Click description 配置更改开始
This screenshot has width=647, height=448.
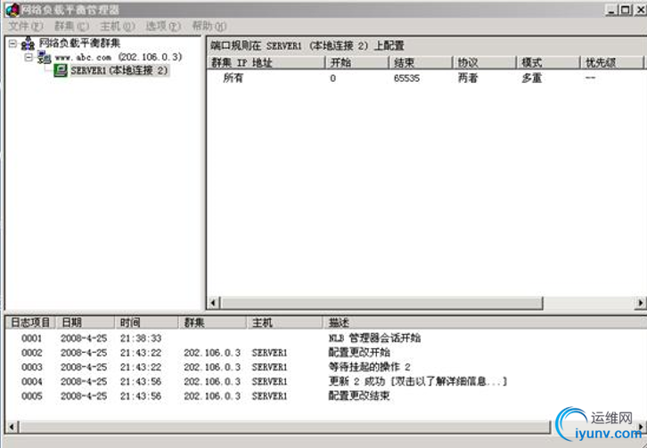[x=359, y=353]
